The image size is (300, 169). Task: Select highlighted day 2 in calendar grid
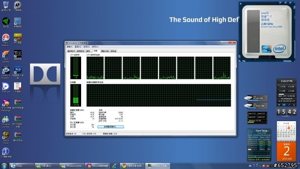pos(289,128)
